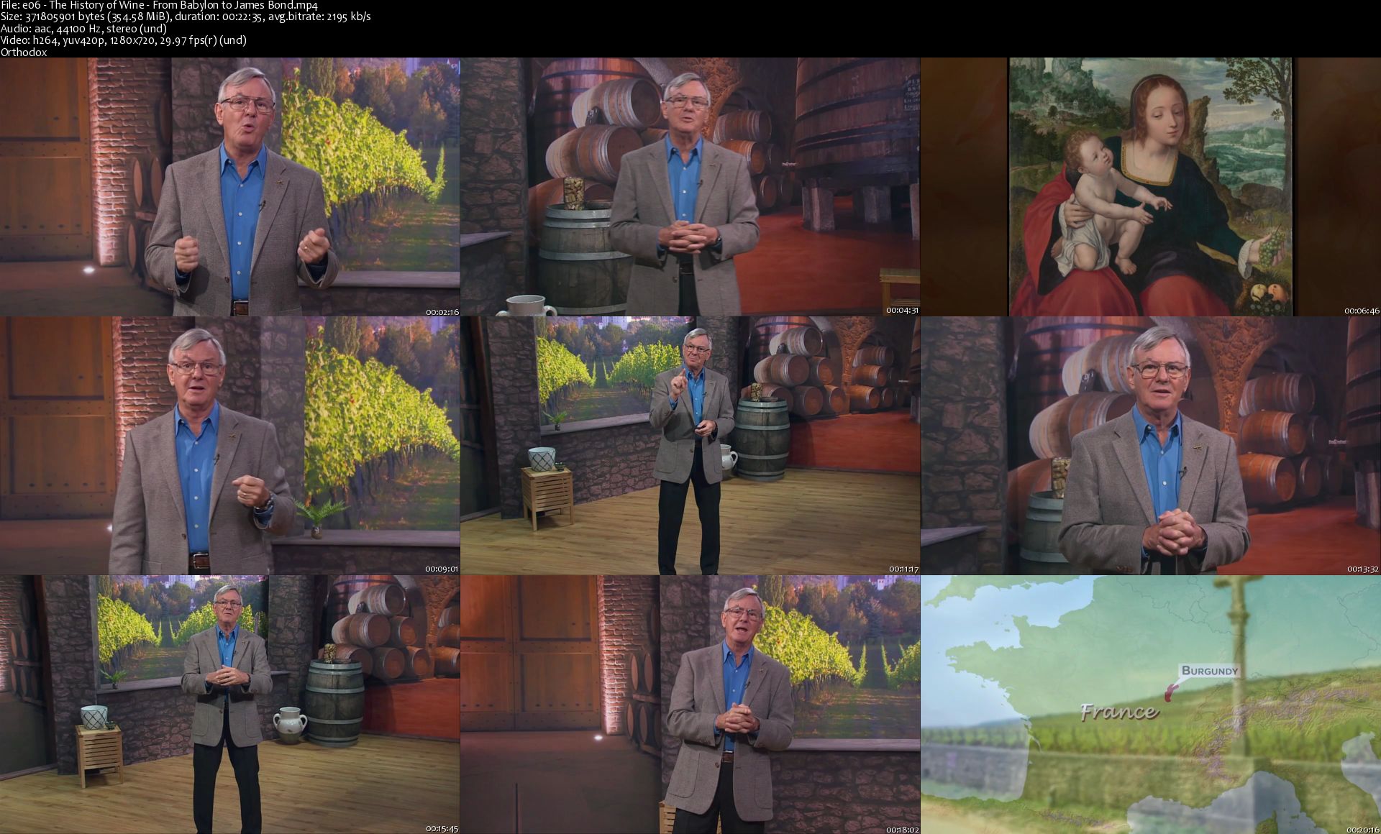Viewport: 1381px width, 834px height.
Task: Click the Burgundy label on the map
Action: [1210, 671]
